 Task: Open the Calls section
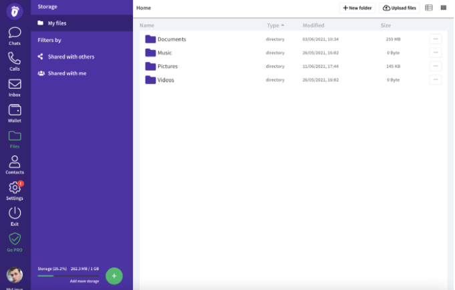15,61
